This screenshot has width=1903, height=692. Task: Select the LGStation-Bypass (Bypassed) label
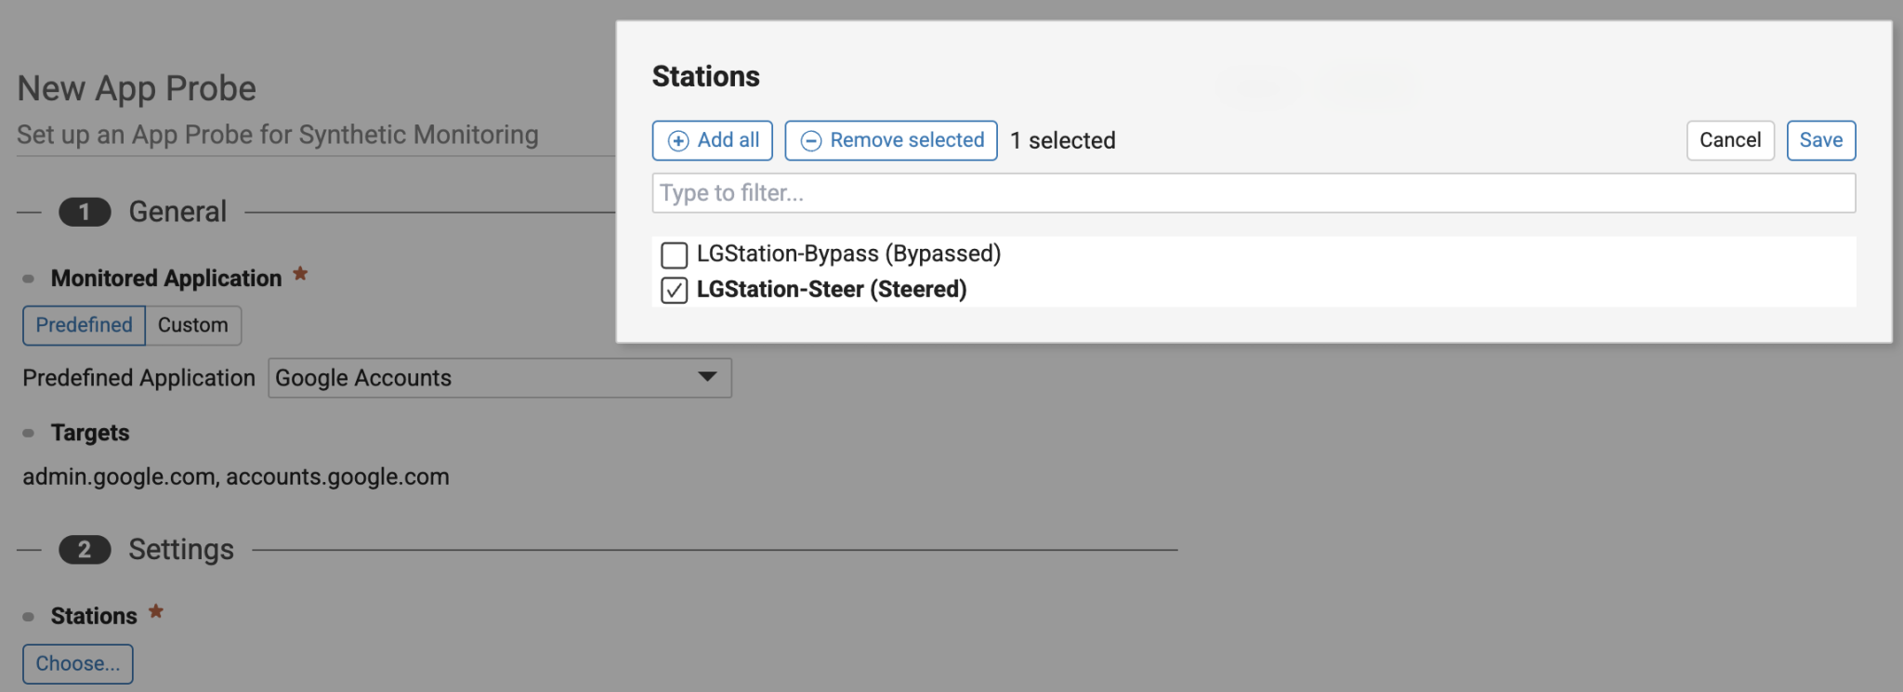coord(847,254)
